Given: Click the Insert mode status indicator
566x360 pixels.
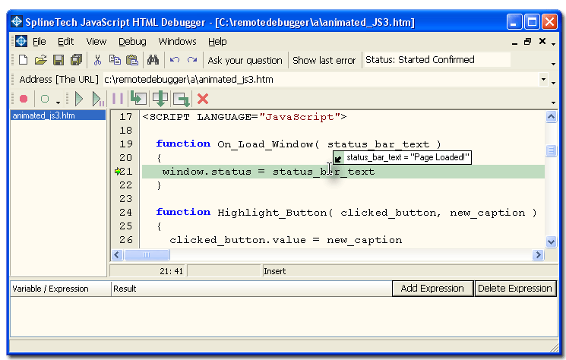Looking at the screenshot, I should (275, 271).
